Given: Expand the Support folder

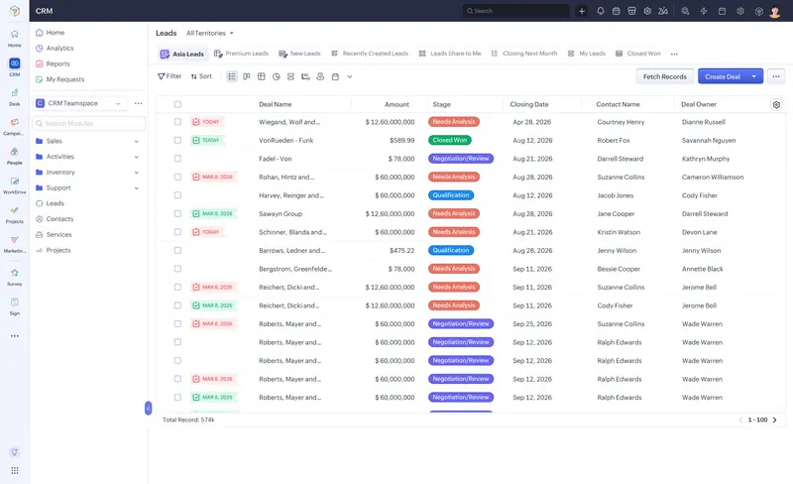Looking at the screenshot, I should click(x=137, y=188).
